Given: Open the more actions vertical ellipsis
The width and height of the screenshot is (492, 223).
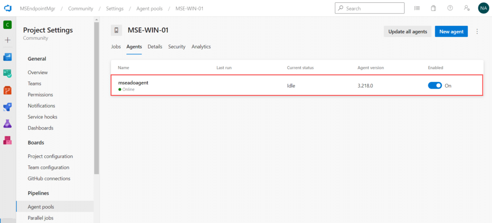Looking at the screenshot, I should click(477, 31).
